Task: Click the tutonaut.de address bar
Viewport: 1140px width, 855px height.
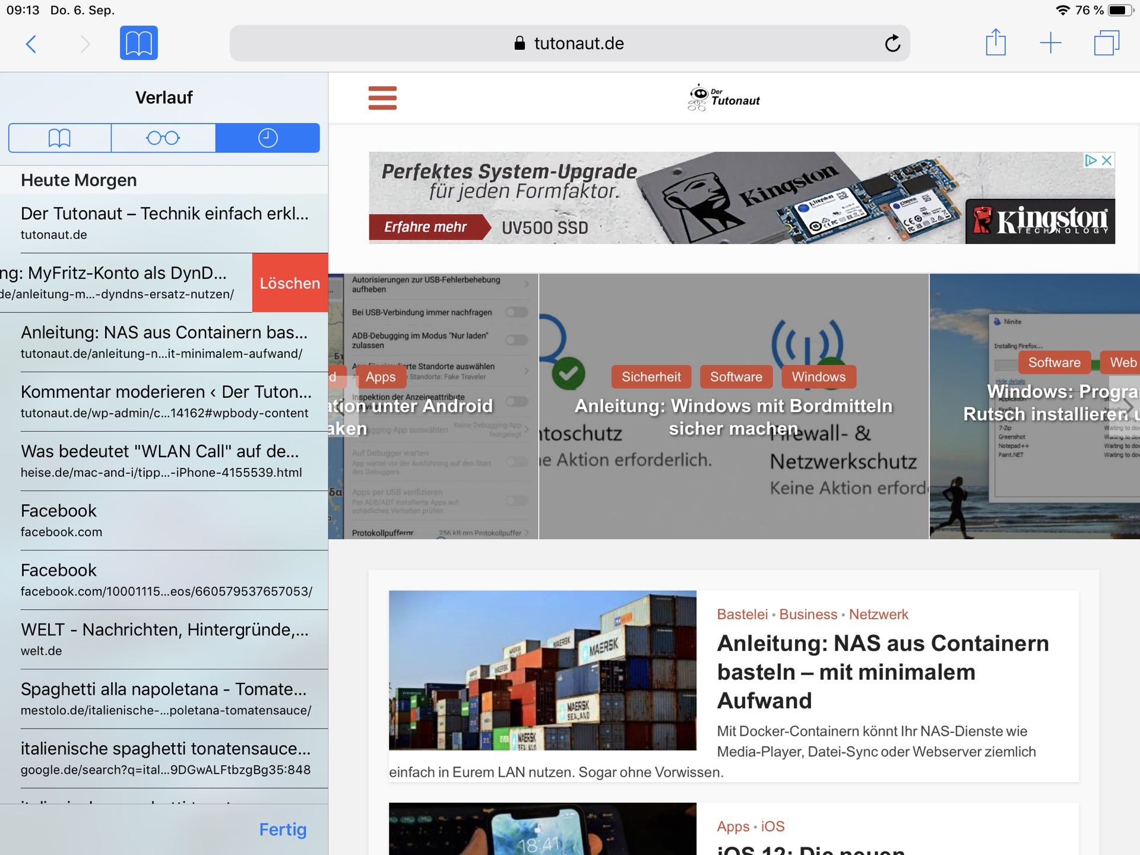Action: coord(570,43)
